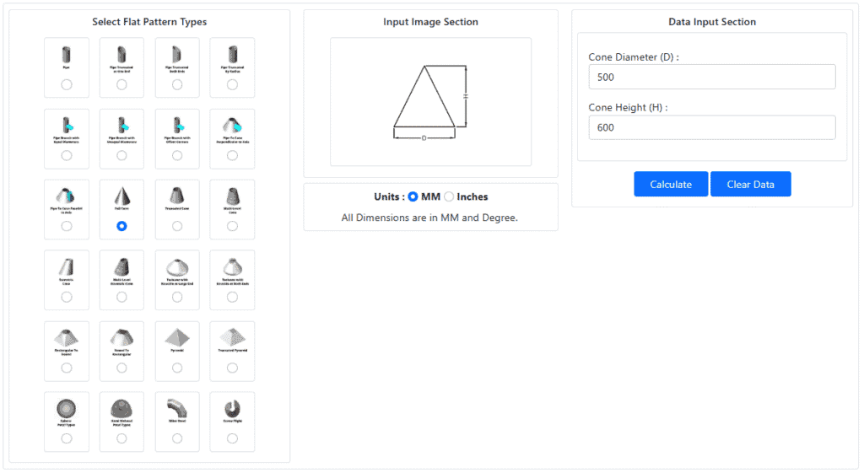Select radio for Pipe Branch with Unequal Diameters
864x473 pixels.
tap(121, 155)
